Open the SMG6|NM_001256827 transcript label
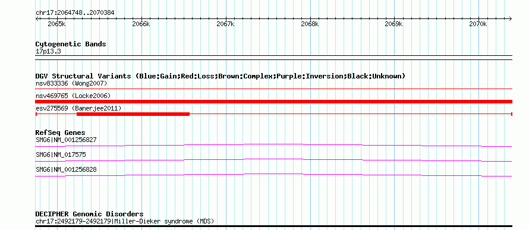Viewport: 529px width, 230px height. click(x=66, y=140)
